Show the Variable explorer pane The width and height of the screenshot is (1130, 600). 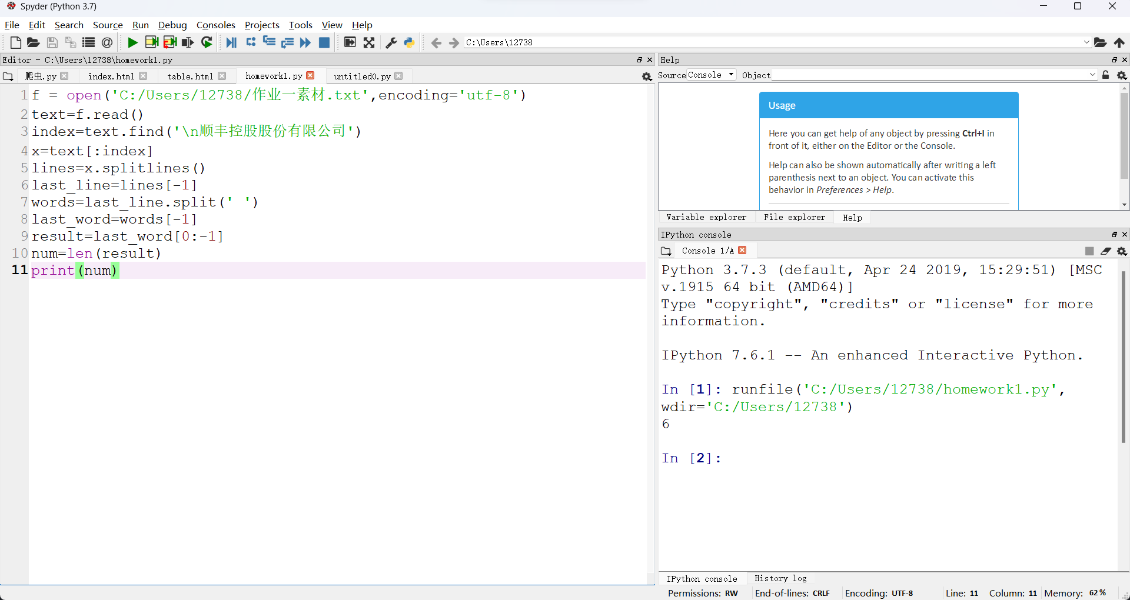[x=706, y=217]
